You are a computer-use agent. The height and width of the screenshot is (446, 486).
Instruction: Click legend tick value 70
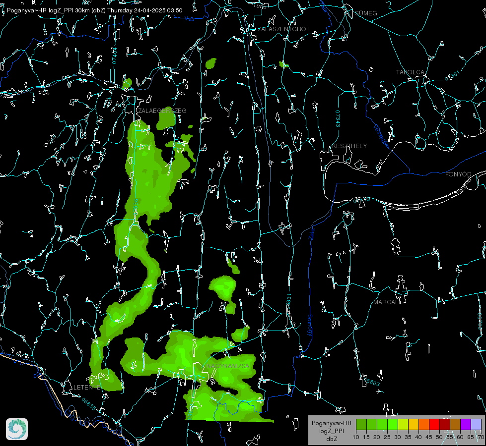coord(481,438)
